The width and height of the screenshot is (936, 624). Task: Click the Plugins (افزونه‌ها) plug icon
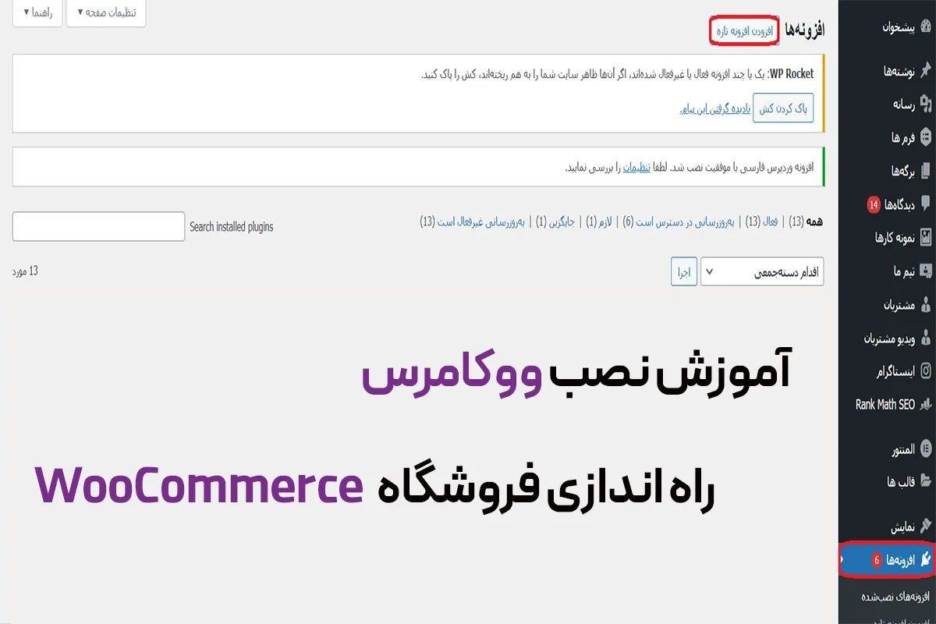point(927,558)
